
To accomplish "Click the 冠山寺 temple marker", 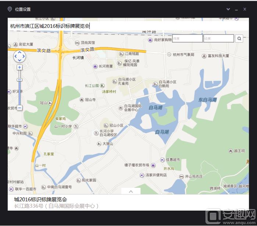I will click(81, 99).
